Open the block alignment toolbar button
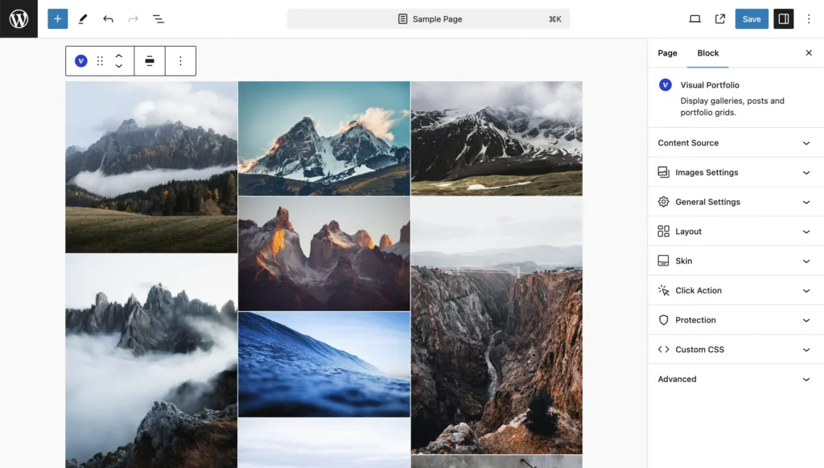Image resolution: width=824 pixels, height=468 pixels. pos(150,61)
